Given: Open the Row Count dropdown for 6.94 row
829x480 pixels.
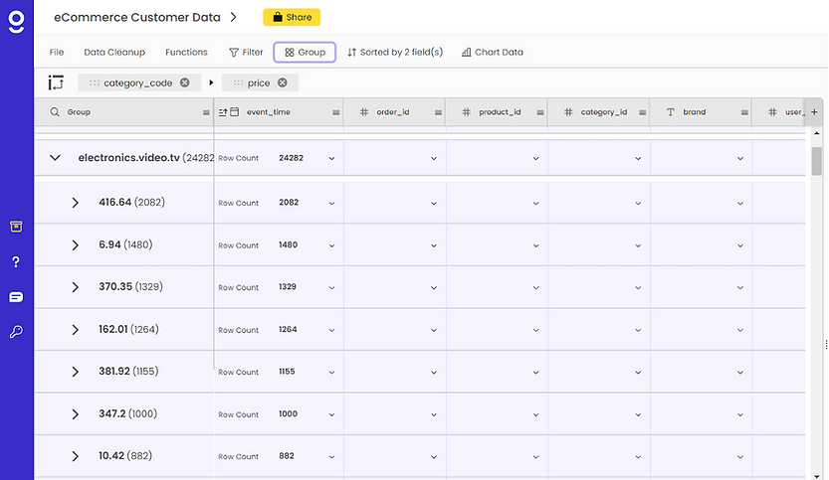Looking at the screenshot, I should coord(331,245).
